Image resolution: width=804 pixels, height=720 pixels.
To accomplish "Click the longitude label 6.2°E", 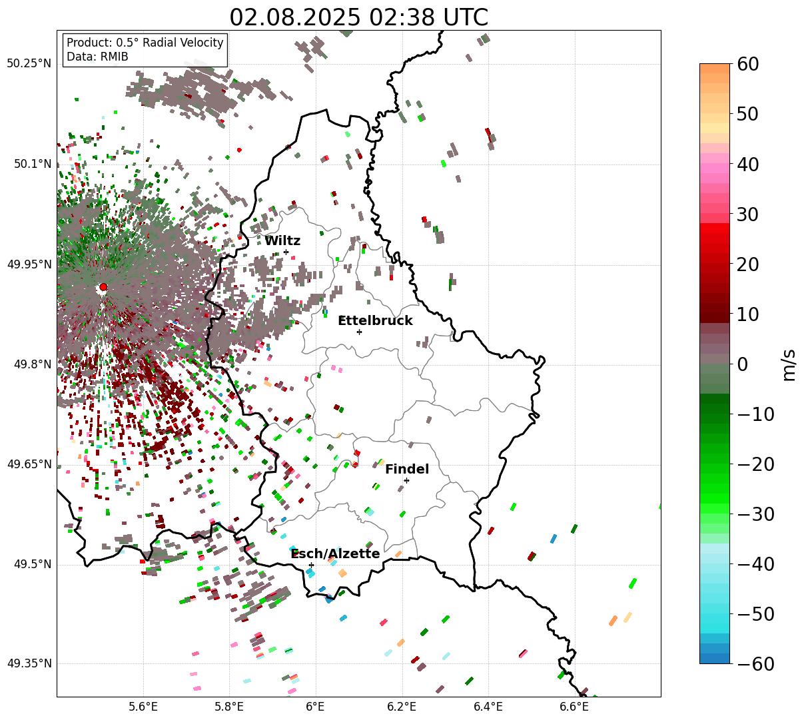I will 402,707.
